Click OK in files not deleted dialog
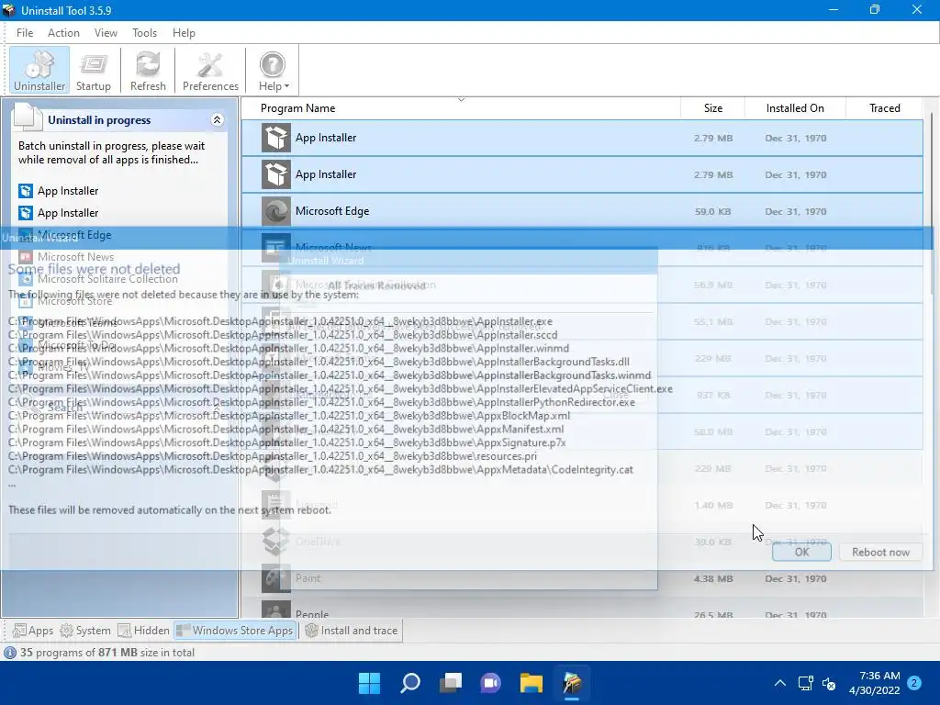940x705 pixels. pyautogui.click(x=801, y=552)
